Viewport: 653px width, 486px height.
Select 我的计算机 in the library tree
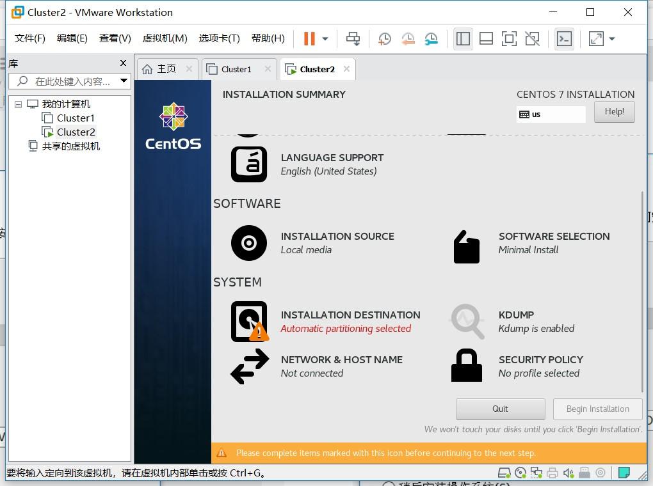pyautogui.click(x=66, y=104)
